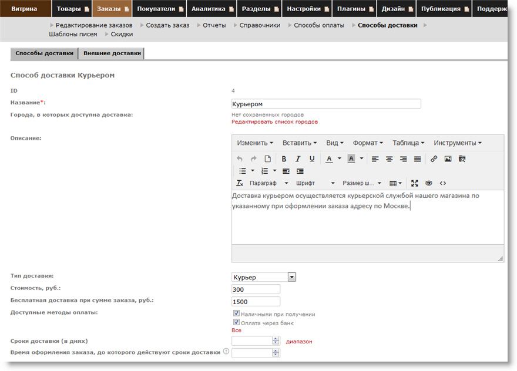Align text left
The width and height of the screenshot is (517, 371).
375,159
